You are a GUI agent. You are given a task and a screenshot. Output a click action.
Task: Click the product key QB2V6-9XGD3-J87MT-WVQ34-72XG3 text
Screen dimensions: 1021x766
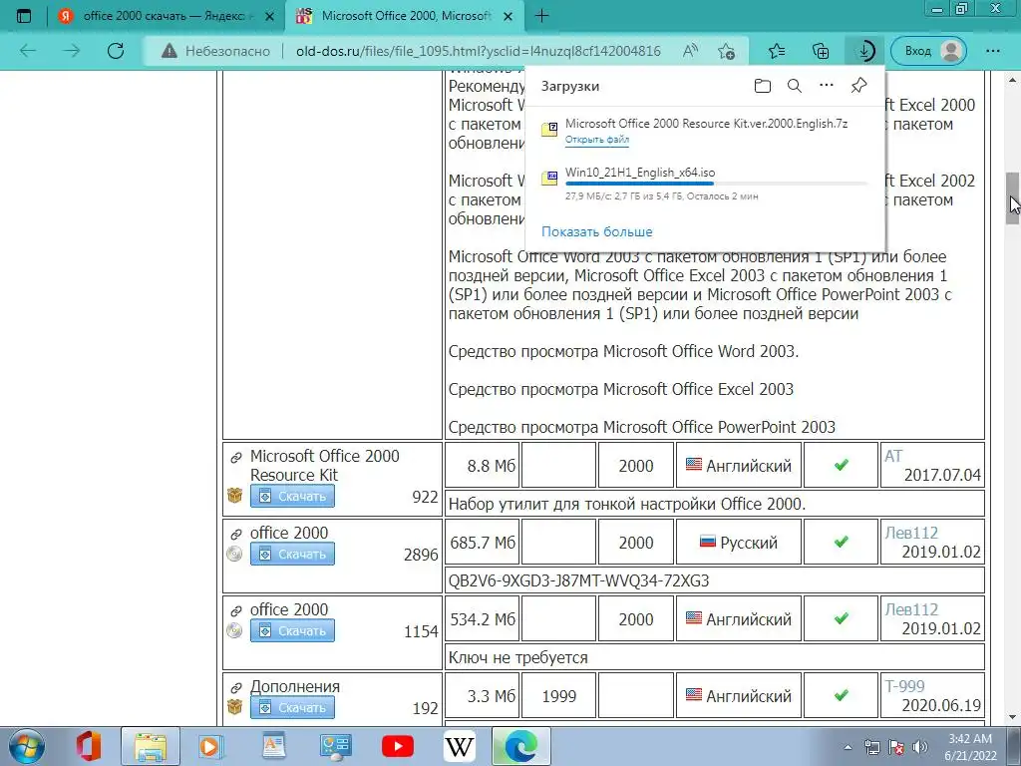coord(579,580)
